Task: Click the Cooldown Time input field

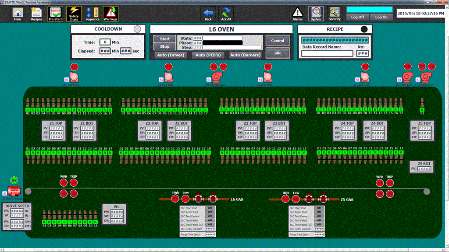Action: click(104, 42)
